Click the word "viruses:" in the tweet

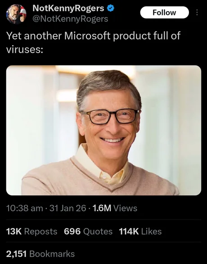(x=25, y=50)
